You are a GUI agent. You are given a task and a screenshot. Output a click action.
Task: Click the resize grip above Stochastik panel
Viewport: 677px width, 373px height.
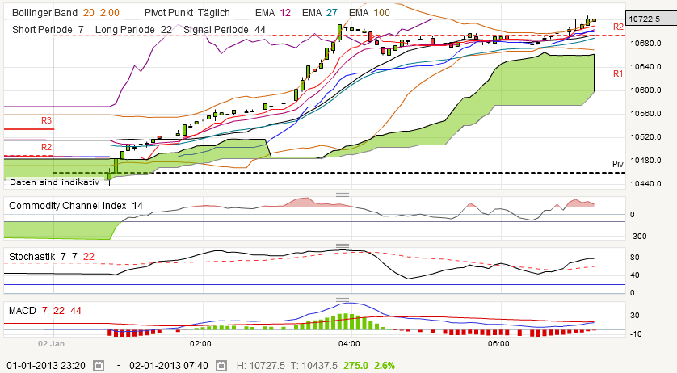[x=343, y=245]
